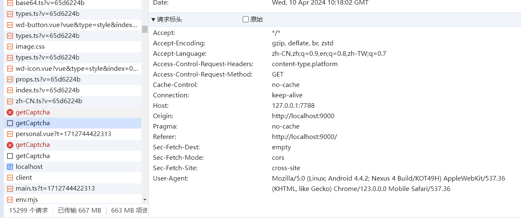521x218 pixels.
Task: Select the second red failed getCaptcha request
Action: pos(33,145)
